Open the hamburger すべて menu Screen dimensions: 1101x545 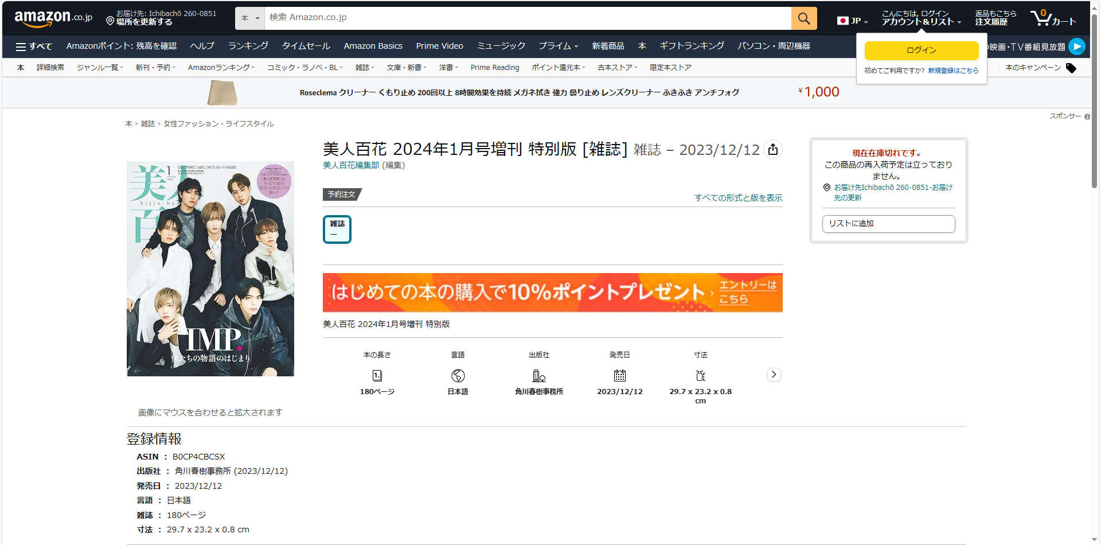pos(34,46)
